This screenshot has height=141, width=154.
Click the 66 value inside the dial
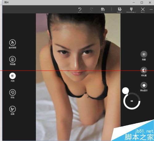click(x=132, y=101)
